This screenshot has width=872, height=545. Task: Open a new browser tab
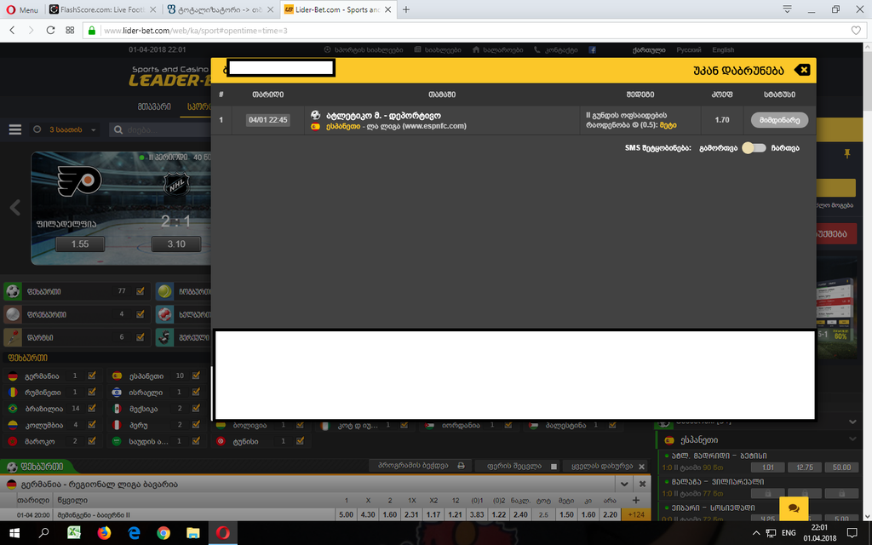pyautogui.click(x=406, y=9)
